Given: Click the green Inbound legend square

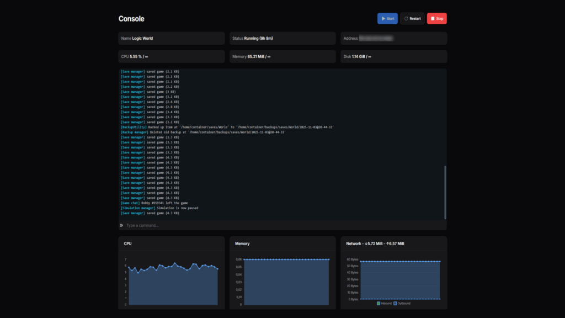Looking at the screenshot, I should pyautogui.click(x=379, y=303).
